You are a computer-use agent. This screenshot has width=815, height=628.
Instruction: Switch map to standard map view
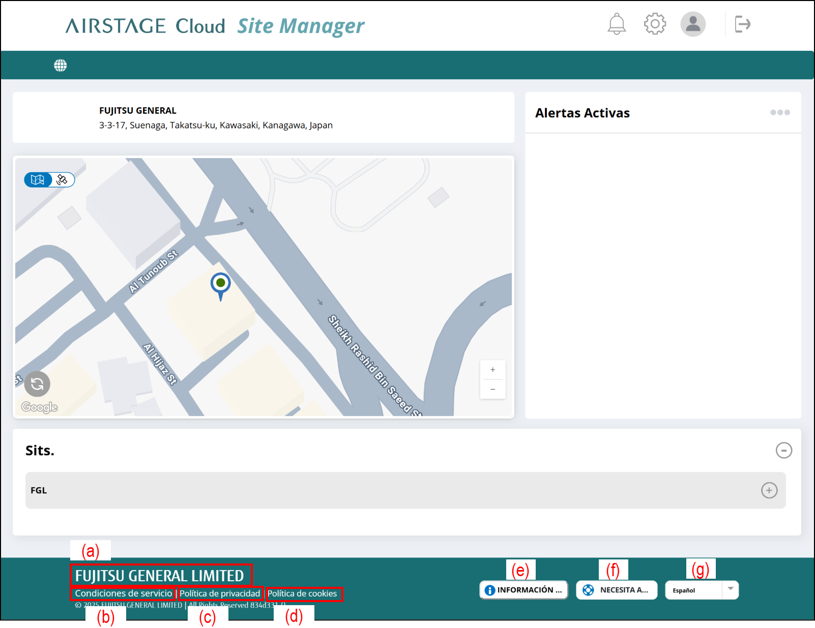click(x=38, y=180)
